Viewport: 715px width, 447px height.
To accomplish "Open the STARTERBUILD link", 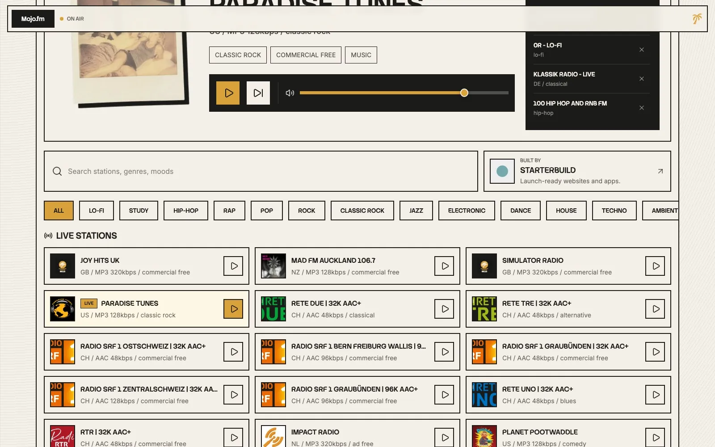I will 577,171.
